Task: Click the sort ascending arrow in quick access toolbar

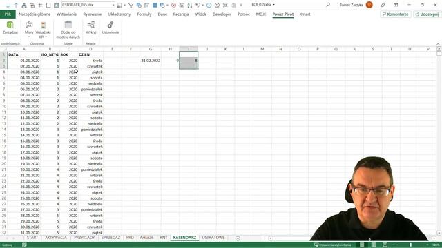Action: [x=16, y=5]
